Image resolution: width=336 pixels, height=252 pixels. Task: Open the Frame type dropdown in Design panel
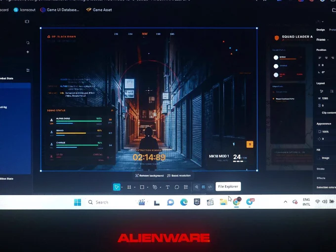323,40
